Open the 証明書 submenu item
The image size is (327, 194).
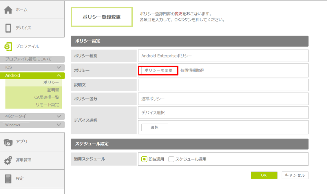pos(53,90)
